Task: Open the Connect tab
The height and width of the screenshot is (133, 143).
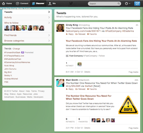Action: pyautogui.click(x=22, y=4)
